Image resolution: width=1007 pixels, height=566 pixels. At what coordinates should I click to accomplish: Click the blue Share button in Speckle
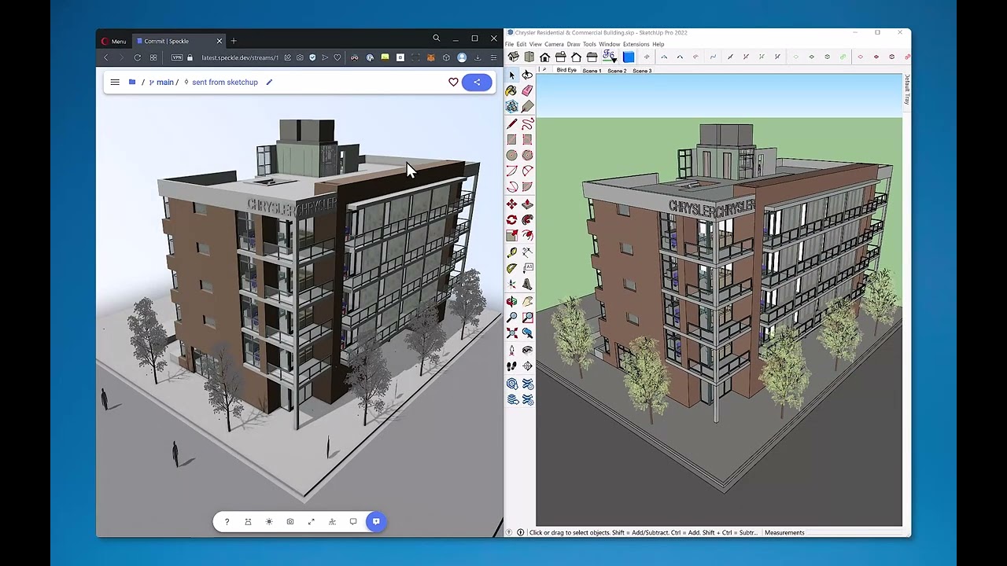point(477,82)
